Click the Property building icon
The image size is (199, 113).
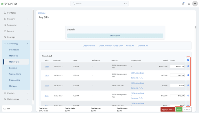5,19
